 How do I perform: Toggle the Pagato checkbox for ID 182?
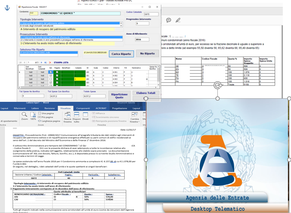[x=57, y=79]
